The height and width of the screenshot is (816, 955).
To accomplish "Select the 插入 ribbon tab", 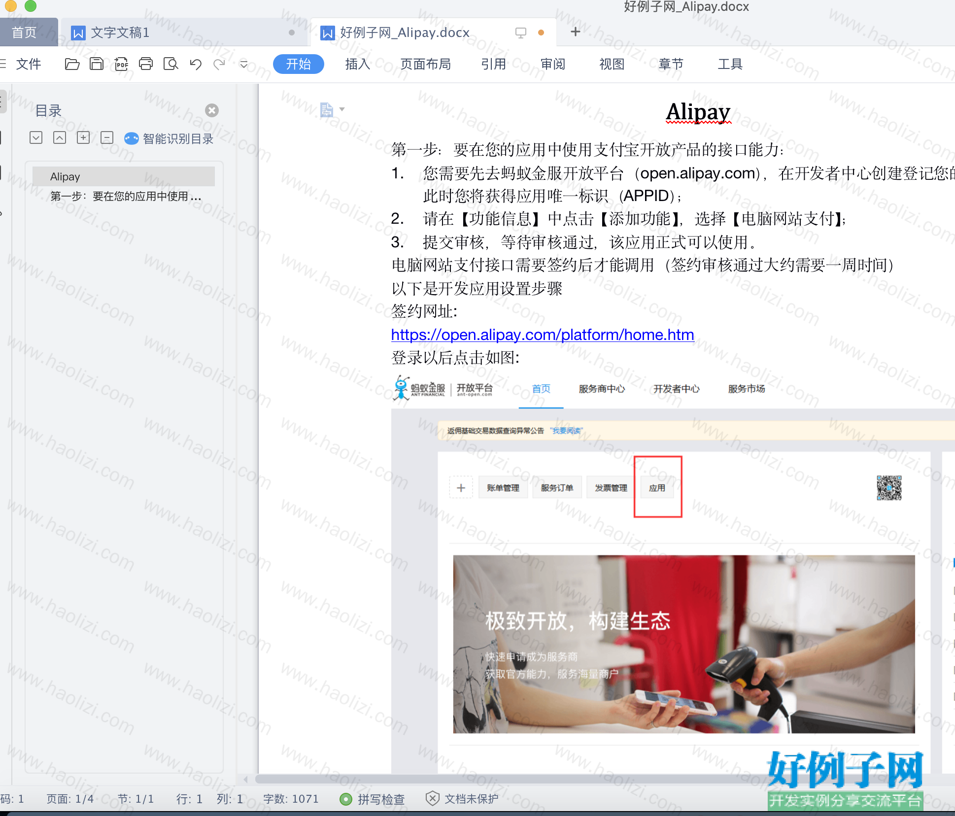I will pos(357,64).
